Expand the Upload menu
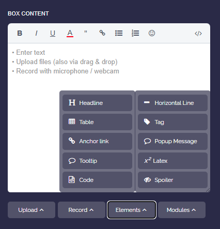 [x=32, y=210]
